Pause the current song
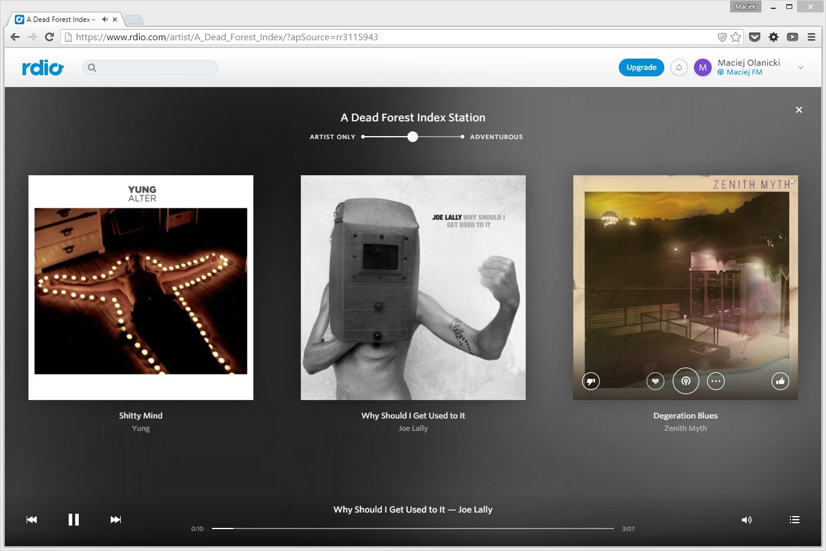826x551 pixels. (x=73, y=520)
